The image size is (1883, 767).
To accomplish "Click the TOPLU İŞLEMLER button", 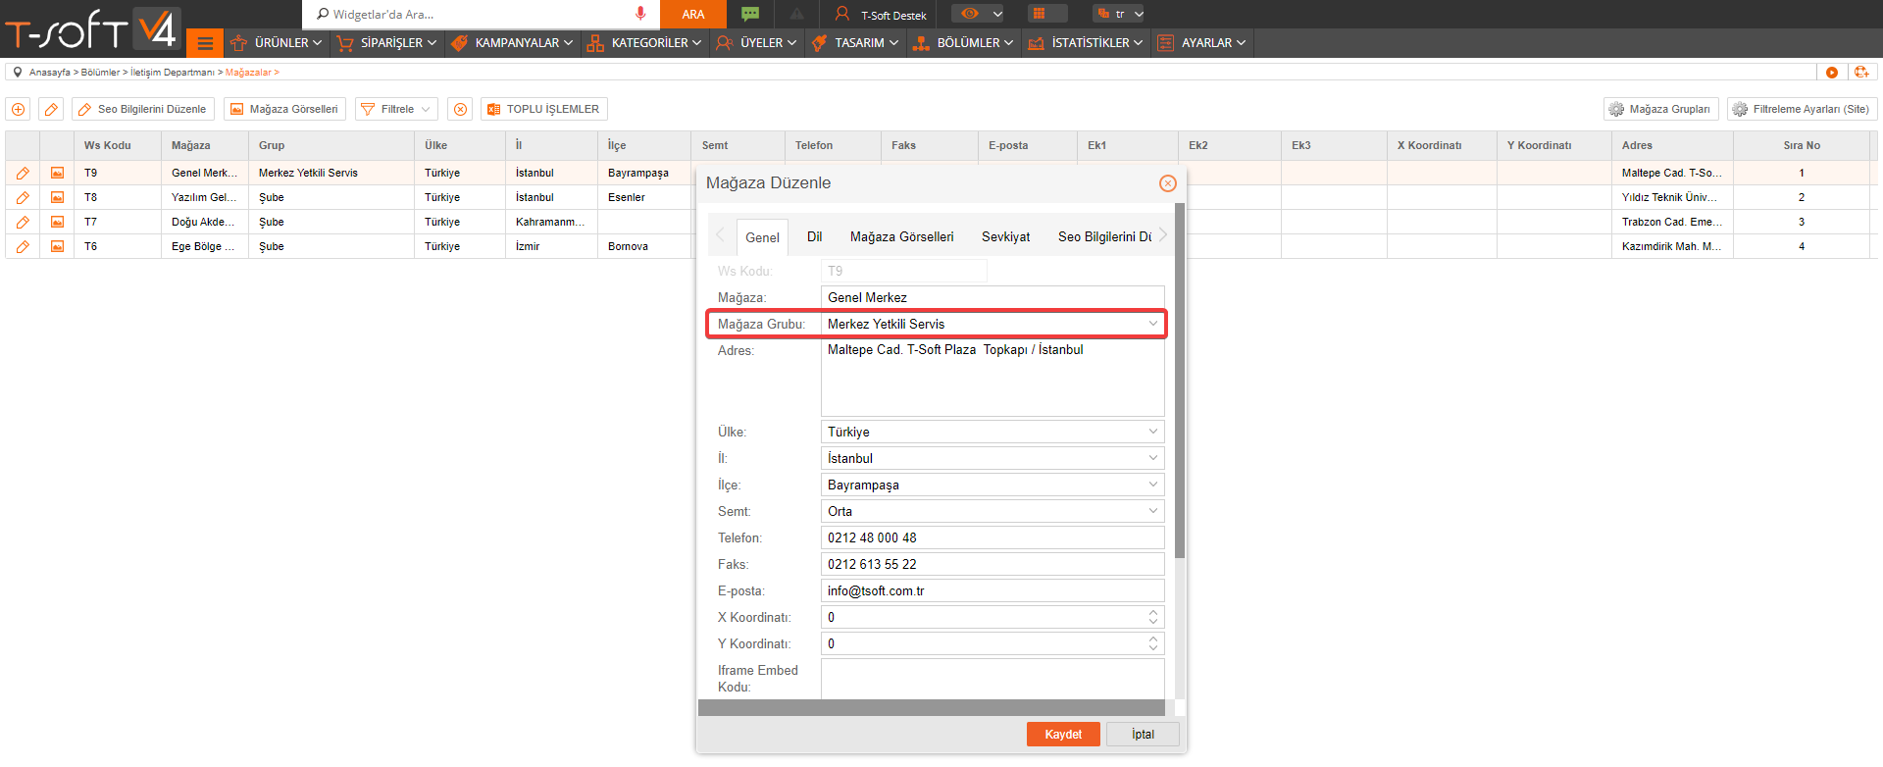I will point(544,109).
